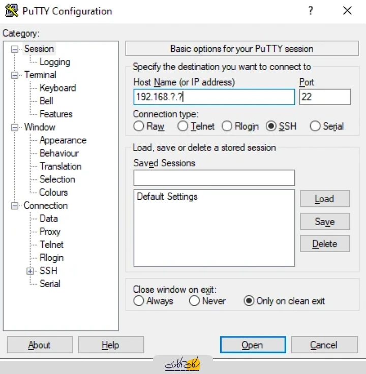Open the Proxy settings category
Viewport: 366px width, 374px height.
tap(50, 232)
